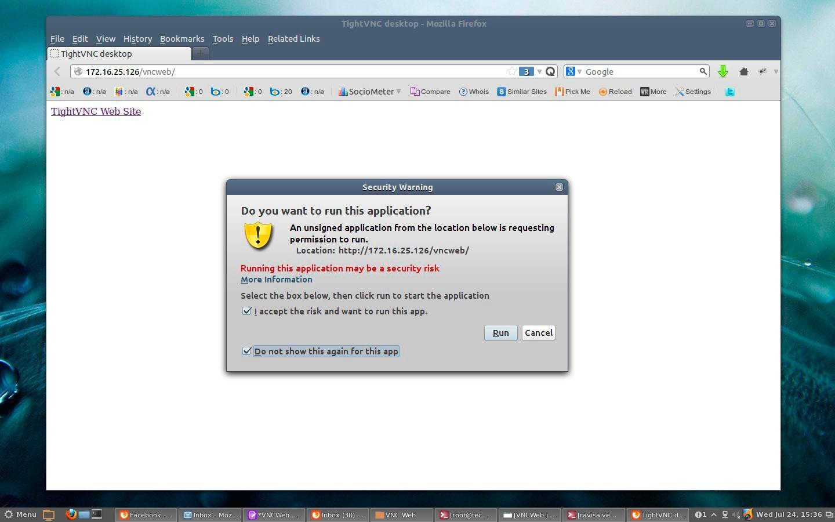Expand the SocioMeter dropdown arrow

tap(398, 92)
